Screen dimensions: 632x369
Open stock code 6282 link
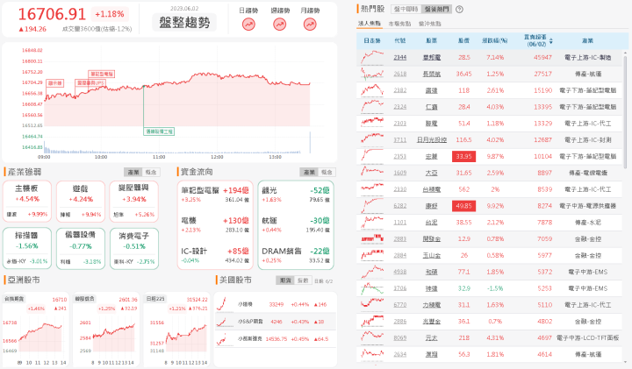(x=400, y=206)
